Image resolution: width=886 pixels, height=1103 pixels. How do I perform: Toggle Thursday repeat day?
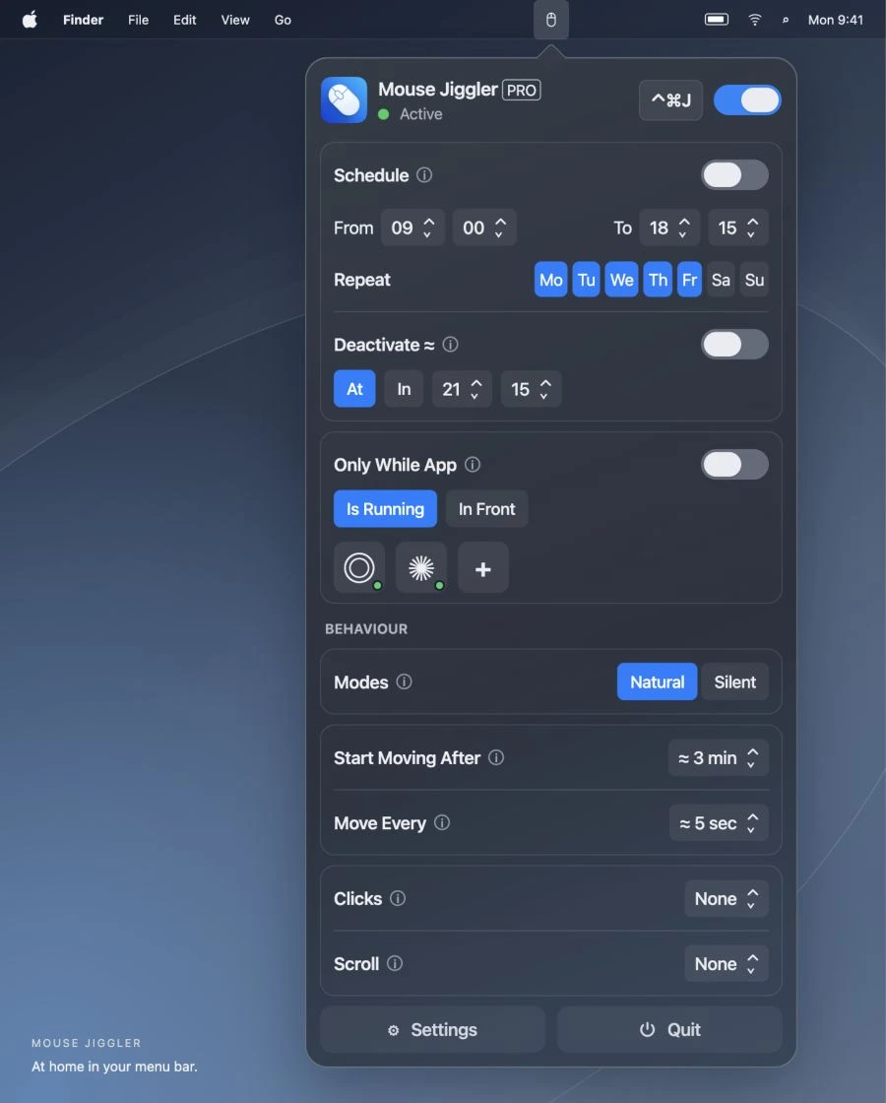[658, 280]
